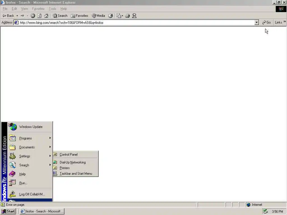Image resolution: width=287 pixels, height=215 pixels.
Task: Open Windows Update from Start menu
Action: tap(30, 127)
